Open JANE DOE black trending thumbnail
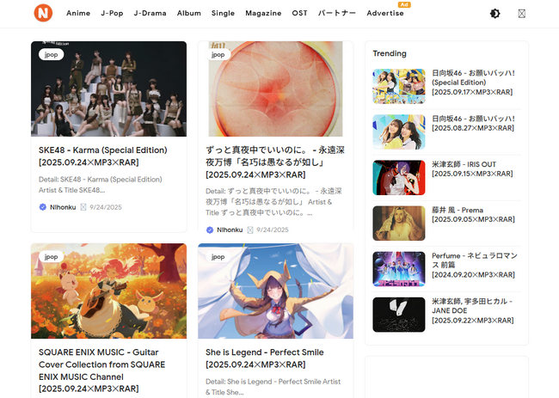 399,315
